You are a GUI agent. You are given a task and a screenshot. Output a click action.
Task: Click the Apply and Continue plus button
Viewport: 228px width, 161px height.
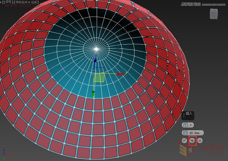pos(192,140)
